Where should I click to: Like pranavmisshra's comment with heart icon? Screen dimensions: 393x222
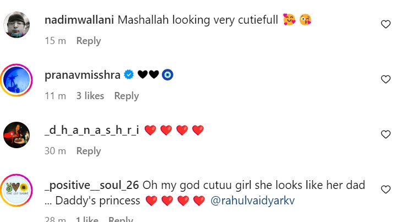pyautogui.click(x=386, y=79)
